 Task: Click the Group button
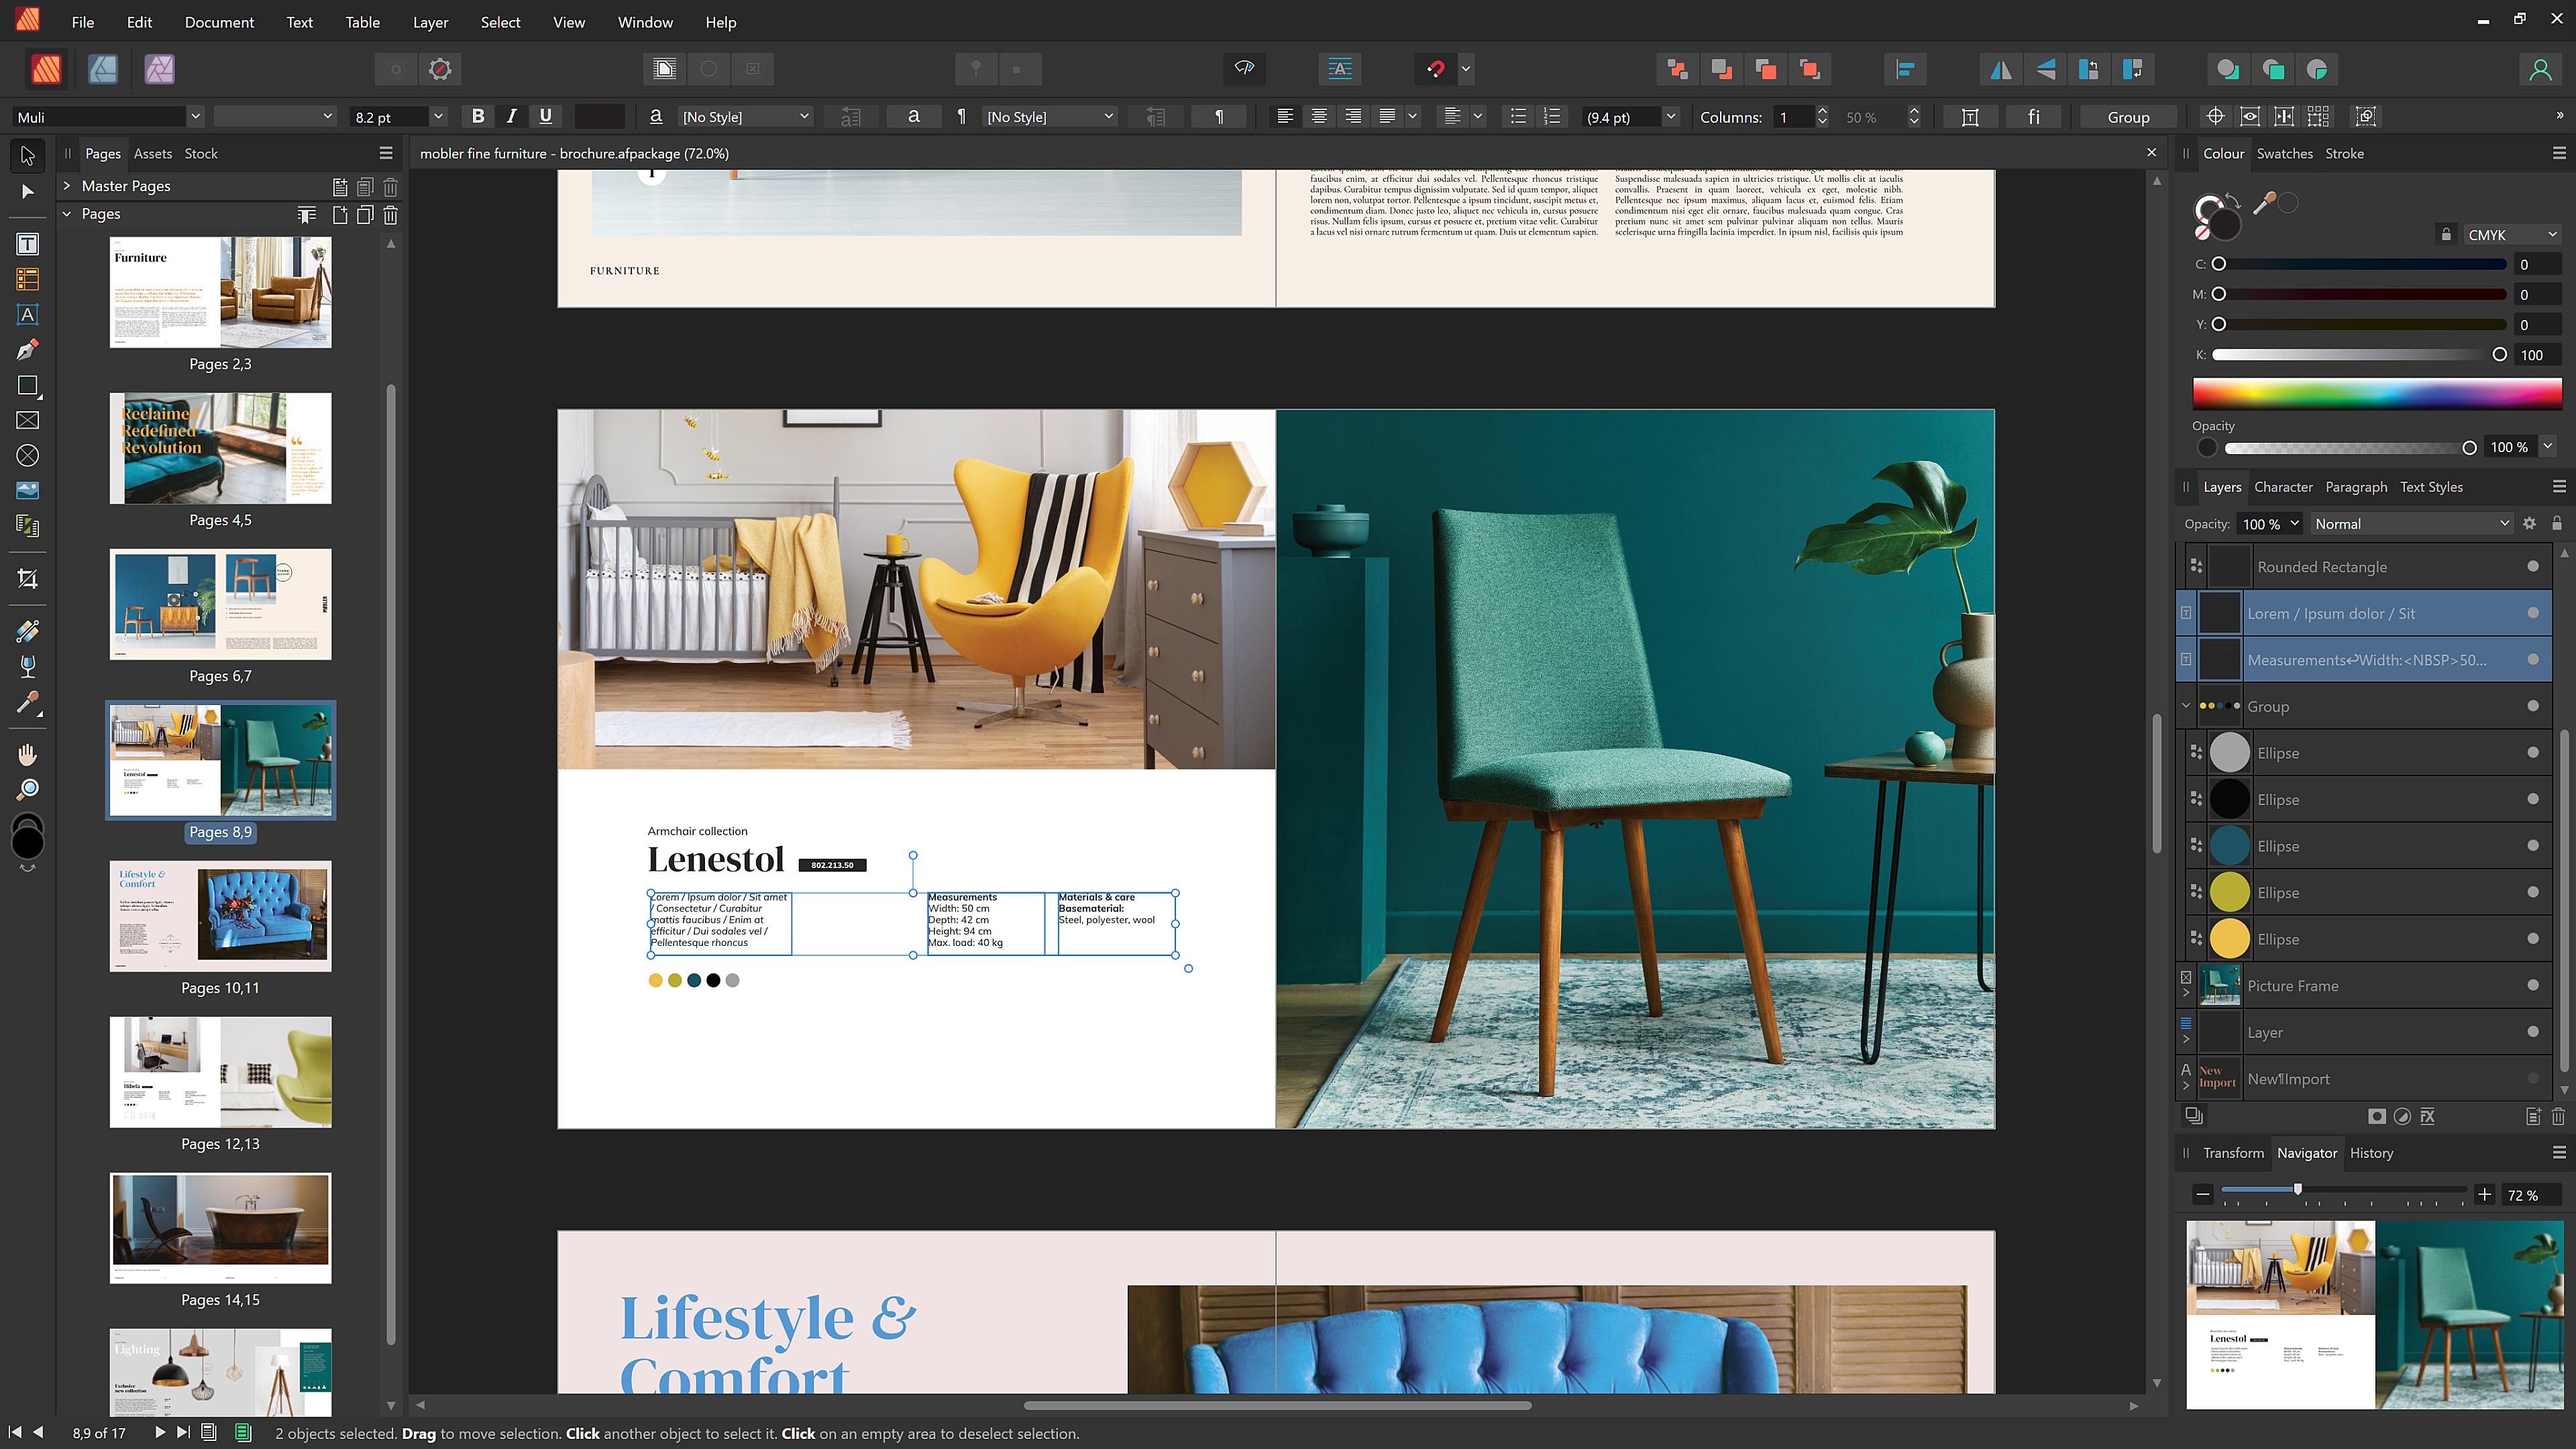pos(2128,116)
